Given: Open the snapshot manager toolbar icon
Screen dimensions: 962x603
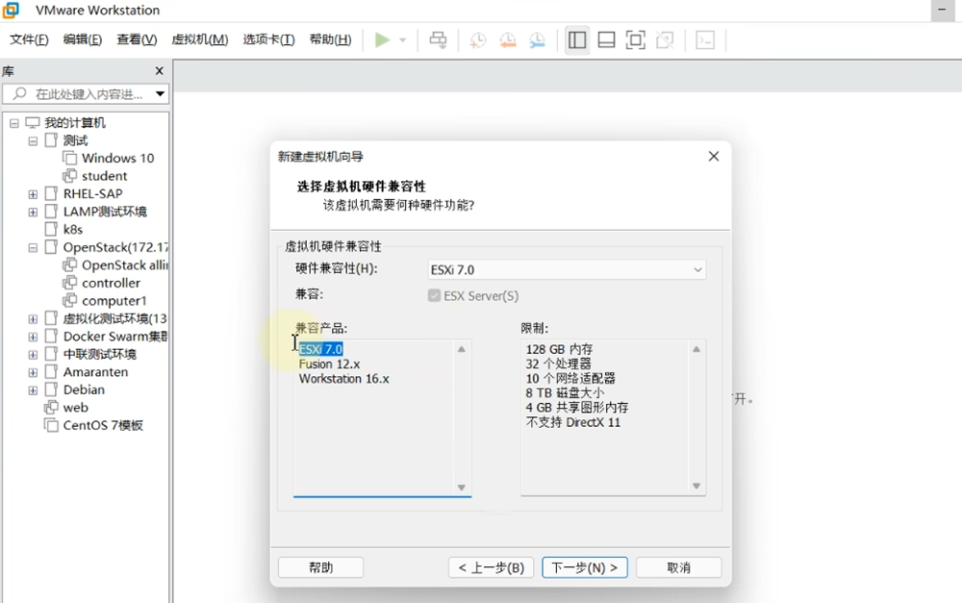Looking at the screenshot, I should point(537,40).
